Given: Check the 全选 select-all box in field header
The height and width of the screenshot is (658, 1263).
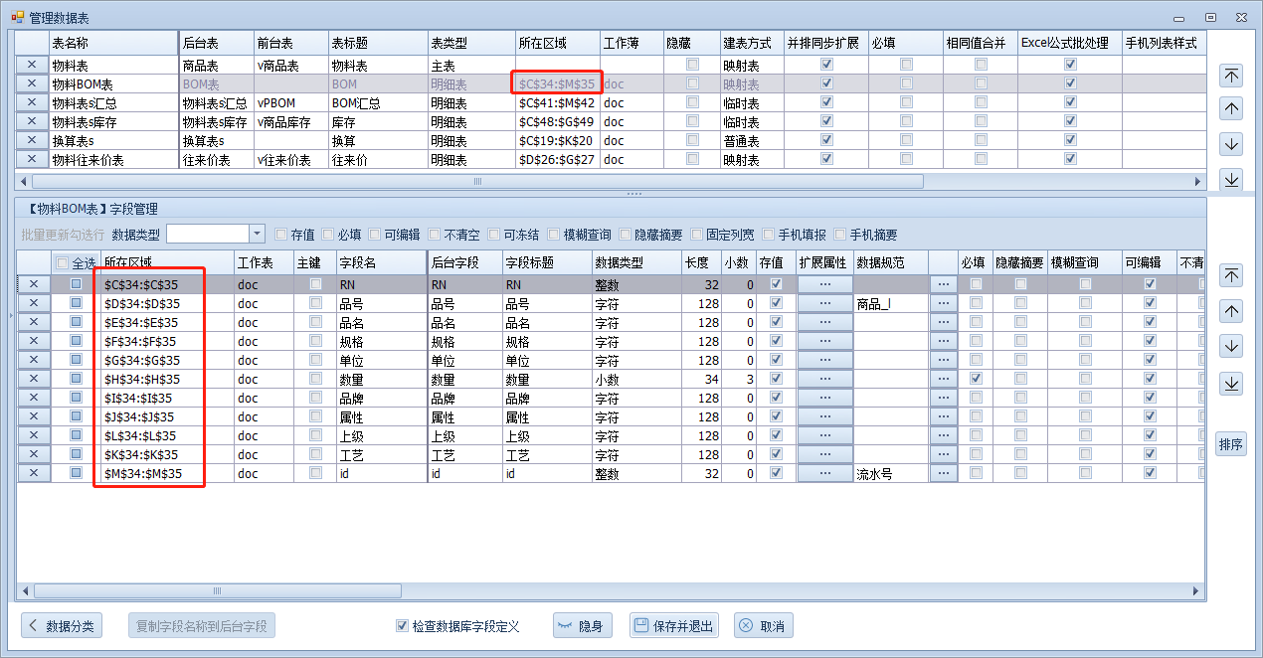Looking at the screenshot, I should pos(63,263).
